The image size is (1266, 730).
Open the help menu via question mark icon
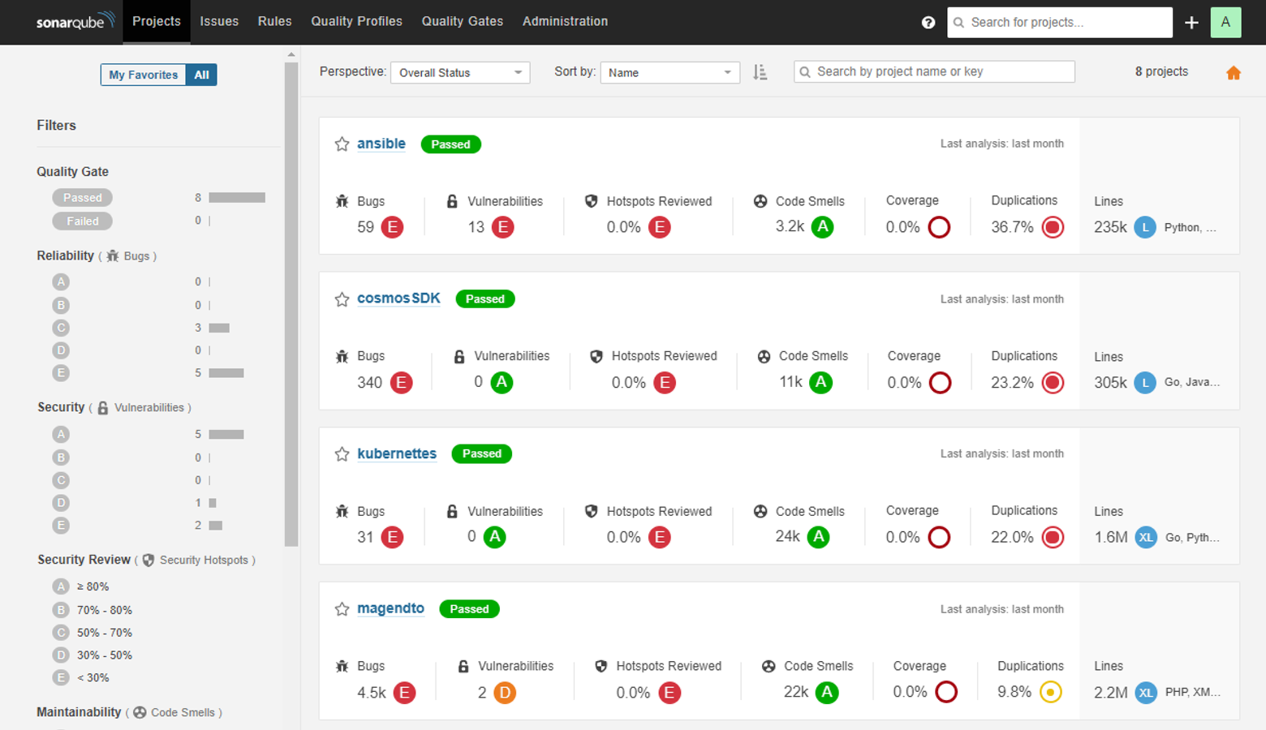point(928,22)
